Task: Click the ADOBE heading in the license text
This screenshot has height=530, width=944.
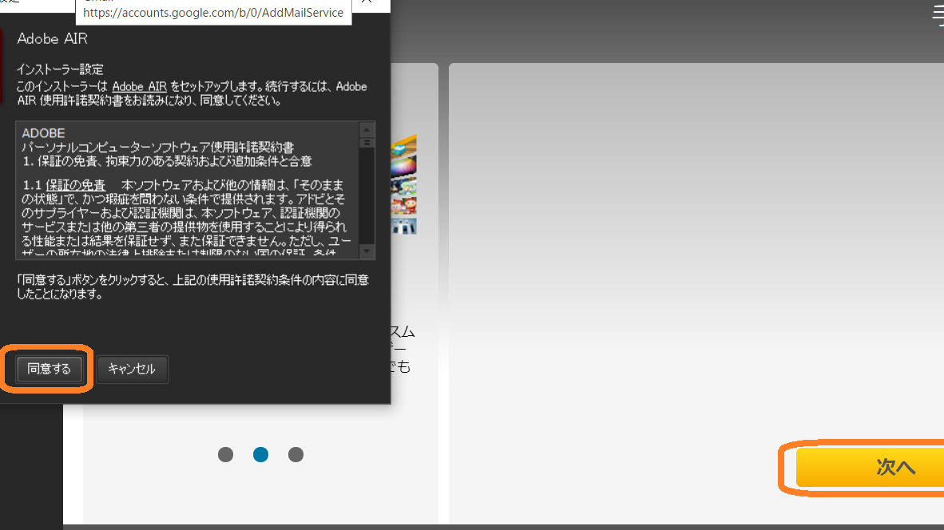Action: point(43,133)
